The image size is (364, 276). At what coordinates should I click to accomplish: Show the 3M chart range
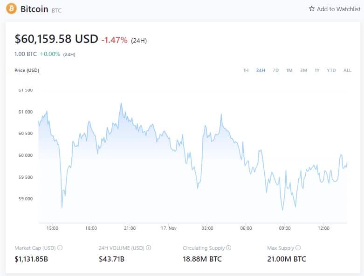click(303, 70)
